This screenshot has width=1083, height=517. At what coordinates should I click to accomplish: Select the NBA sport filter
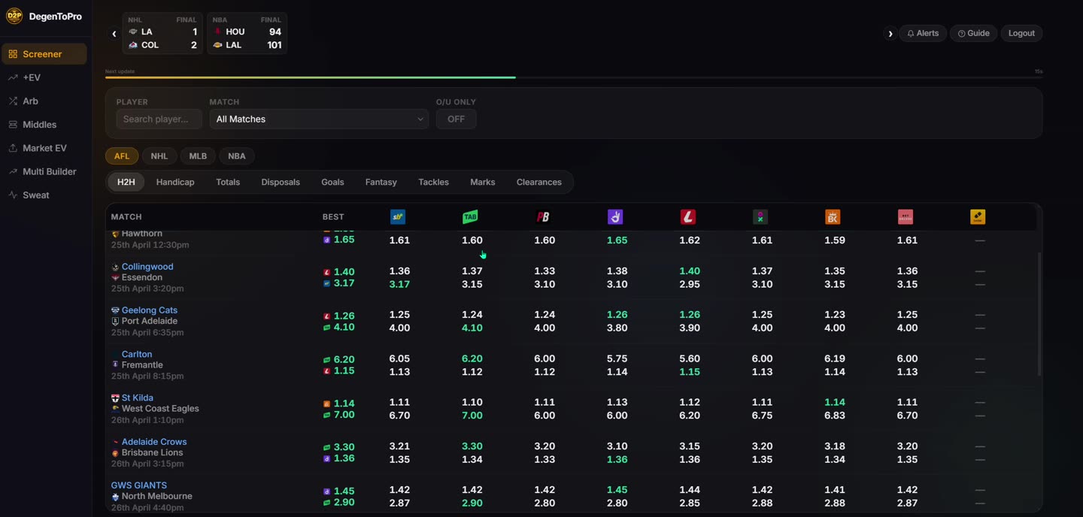(236, 156)
